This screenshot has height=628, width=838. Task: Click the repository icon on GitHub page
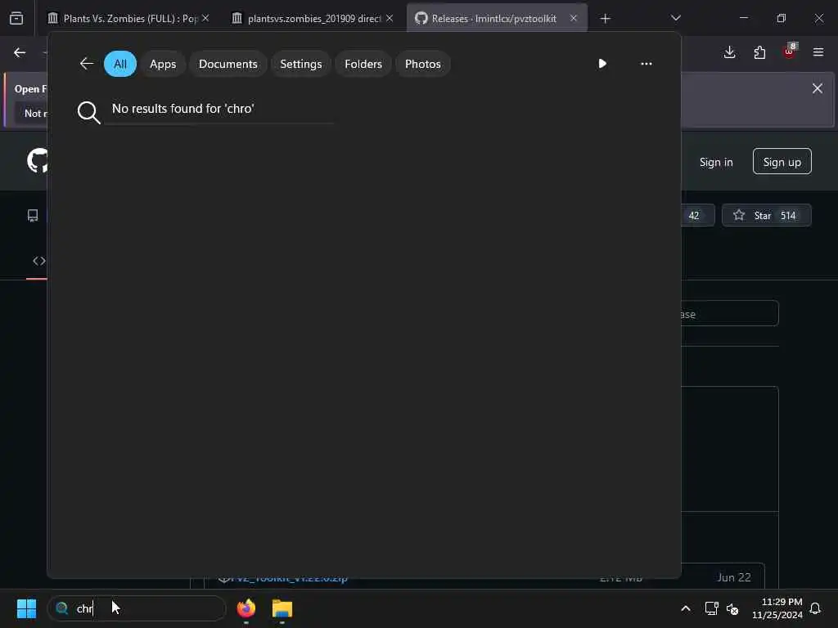pos(33,215)
